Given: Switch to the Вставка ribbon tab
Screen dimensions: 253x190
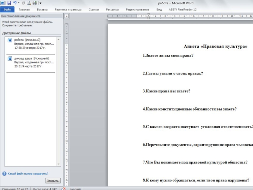Looking at the screenshot, I should coord(42,9).
